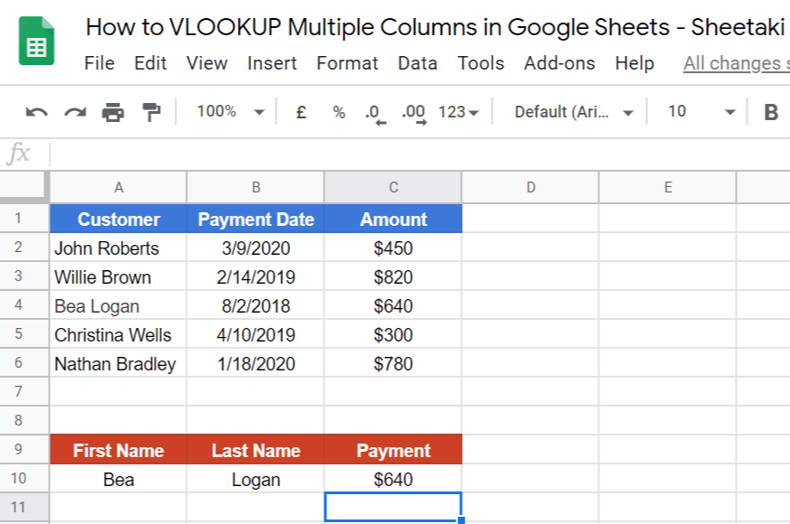Open the Data menu
Image resolution: width=790 pixels, height=524 pixels.
[x=417, y=63]
